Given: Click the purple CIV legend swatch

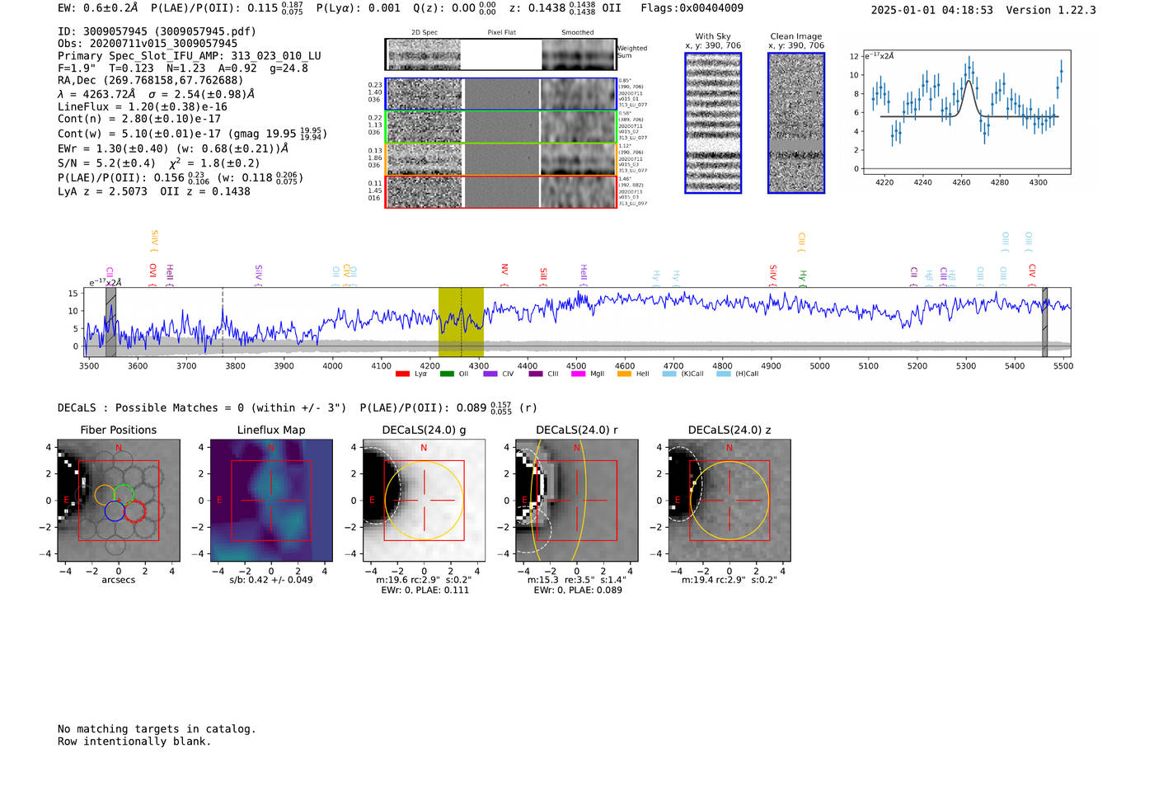Looking at the screenshot, I should pyautogui.click(x=490, y=374).
